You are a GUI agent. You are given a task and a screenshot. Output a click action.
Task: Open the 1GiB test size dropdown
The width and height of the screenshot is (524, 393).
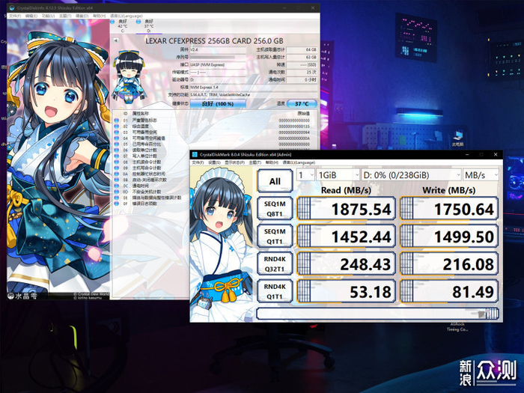pyautogui.click(x=338, y=174)
